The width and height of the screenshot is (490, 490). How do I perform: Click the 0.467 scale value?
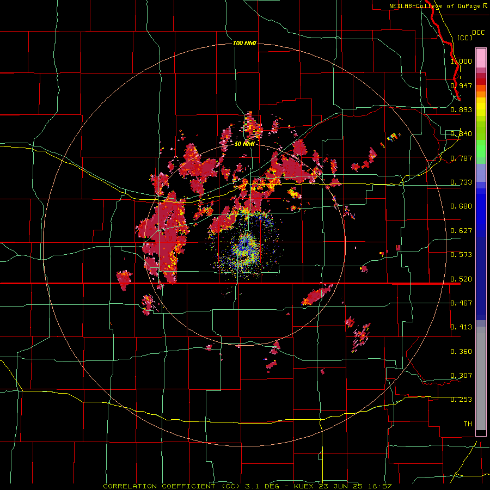[x=461, y=303]
